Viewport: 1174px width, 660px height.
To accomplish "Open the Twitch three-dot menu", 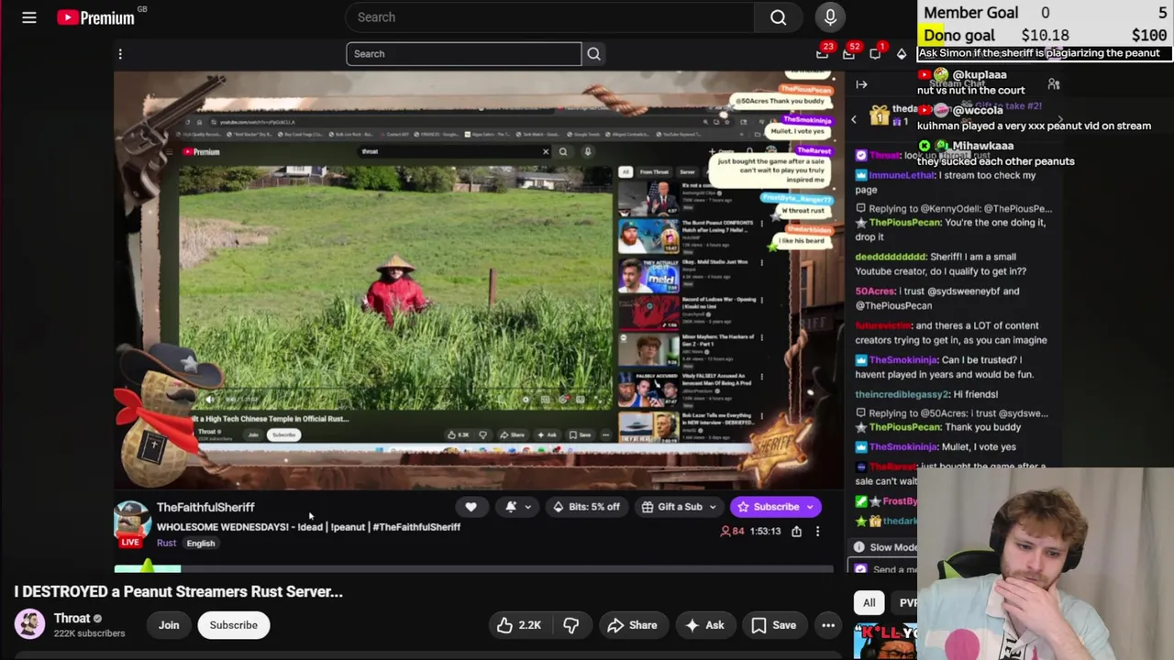I will [120, 54].
